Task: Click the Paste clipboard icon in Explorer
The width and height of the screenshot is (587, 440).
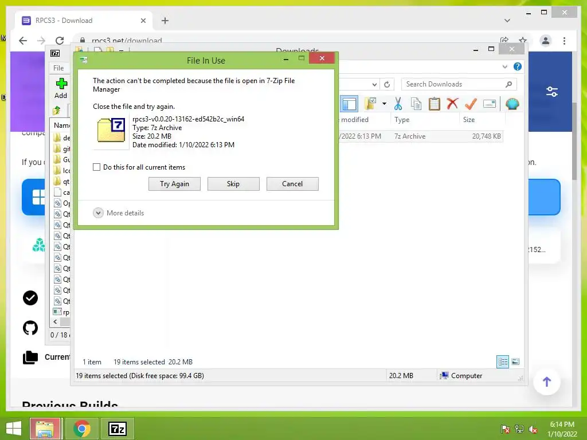Action: pos(435,104)
